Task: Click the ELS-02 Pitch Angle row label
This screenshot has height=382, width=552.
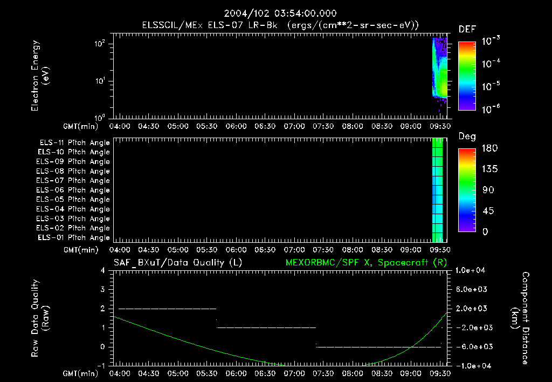Action: (73, 228)
